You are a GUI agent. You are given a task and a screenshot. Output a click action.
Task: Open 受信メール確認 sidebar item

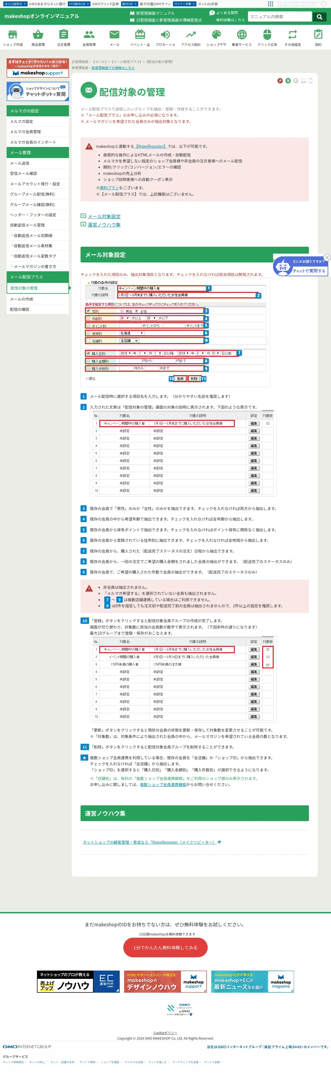[x=38, y=173]
